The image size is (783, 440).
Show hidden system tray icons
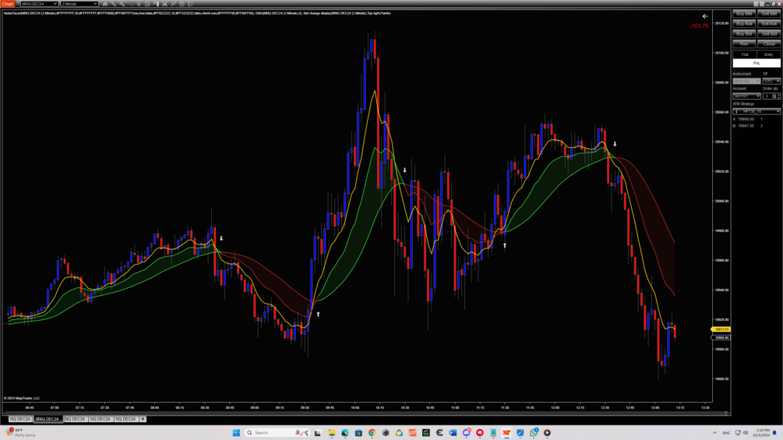[714, 432]
